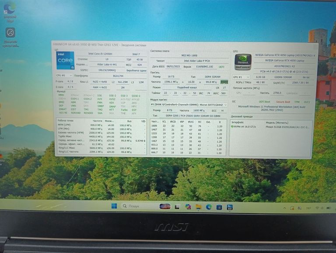336x253 pixels.
Task: Click memory frequency 1596.1 МГц value
Action: (x=171, y=82)
